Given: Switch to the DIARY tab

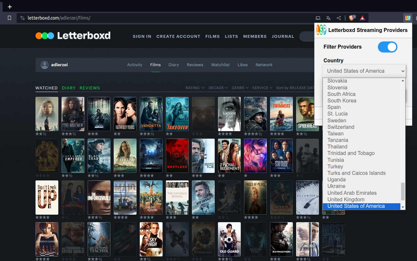Looking at the screenshot, I should pos(68,88).
